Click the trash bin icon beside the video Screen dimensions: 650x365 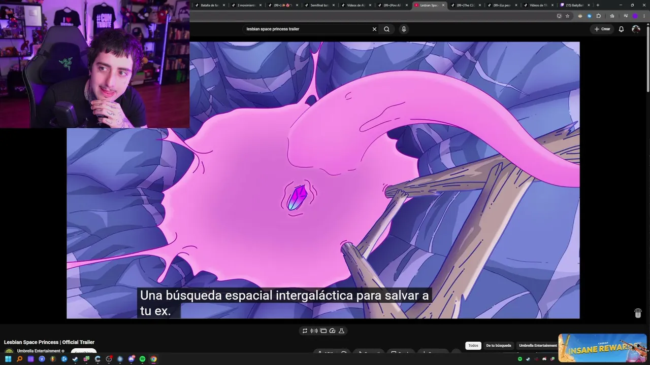click(638, 313)
